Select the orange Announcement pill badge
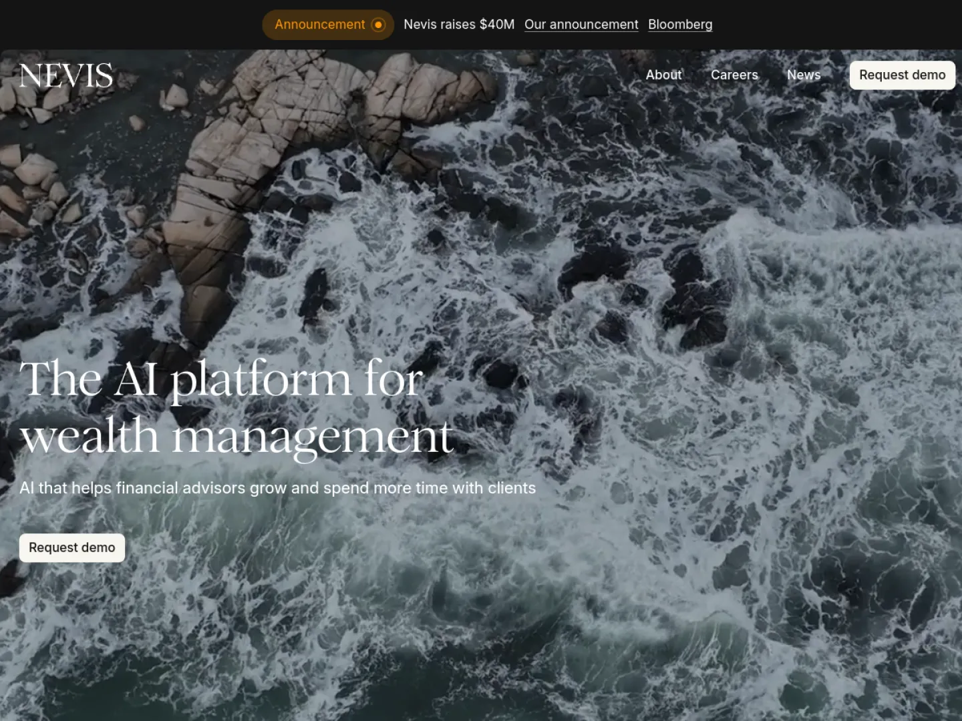Image resolution: width=962 pixels, height=721 pixels. 328,25
